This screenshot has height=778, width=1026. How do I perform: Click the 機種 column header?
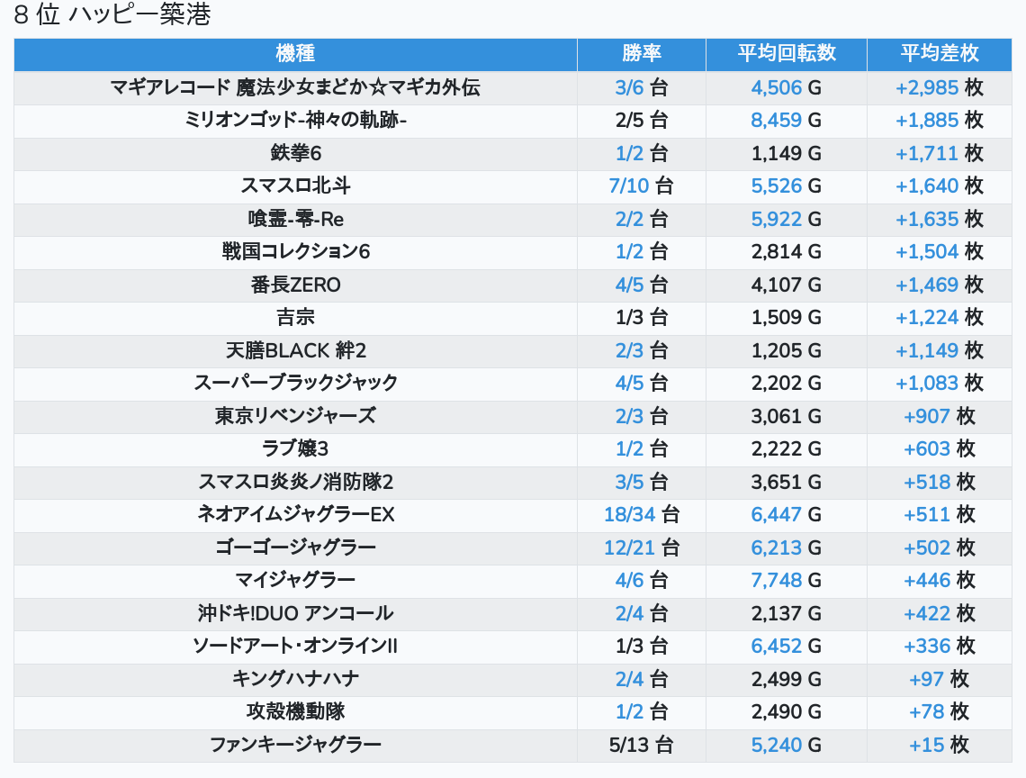pyautogui.click(x=295, y=54)
